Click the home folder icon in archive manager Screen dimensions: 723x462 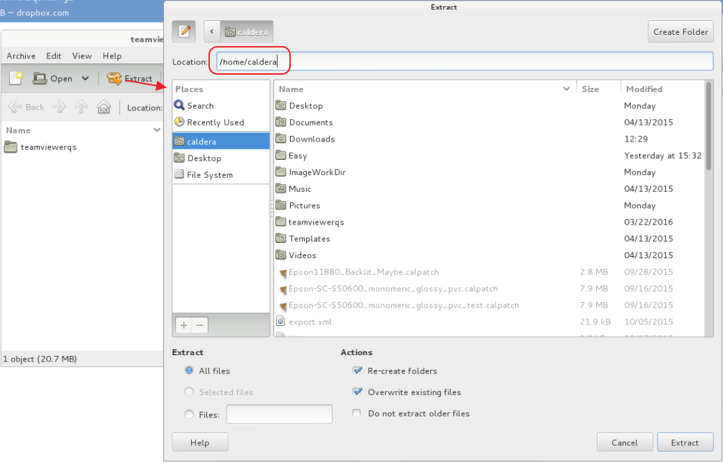[104, 107]
